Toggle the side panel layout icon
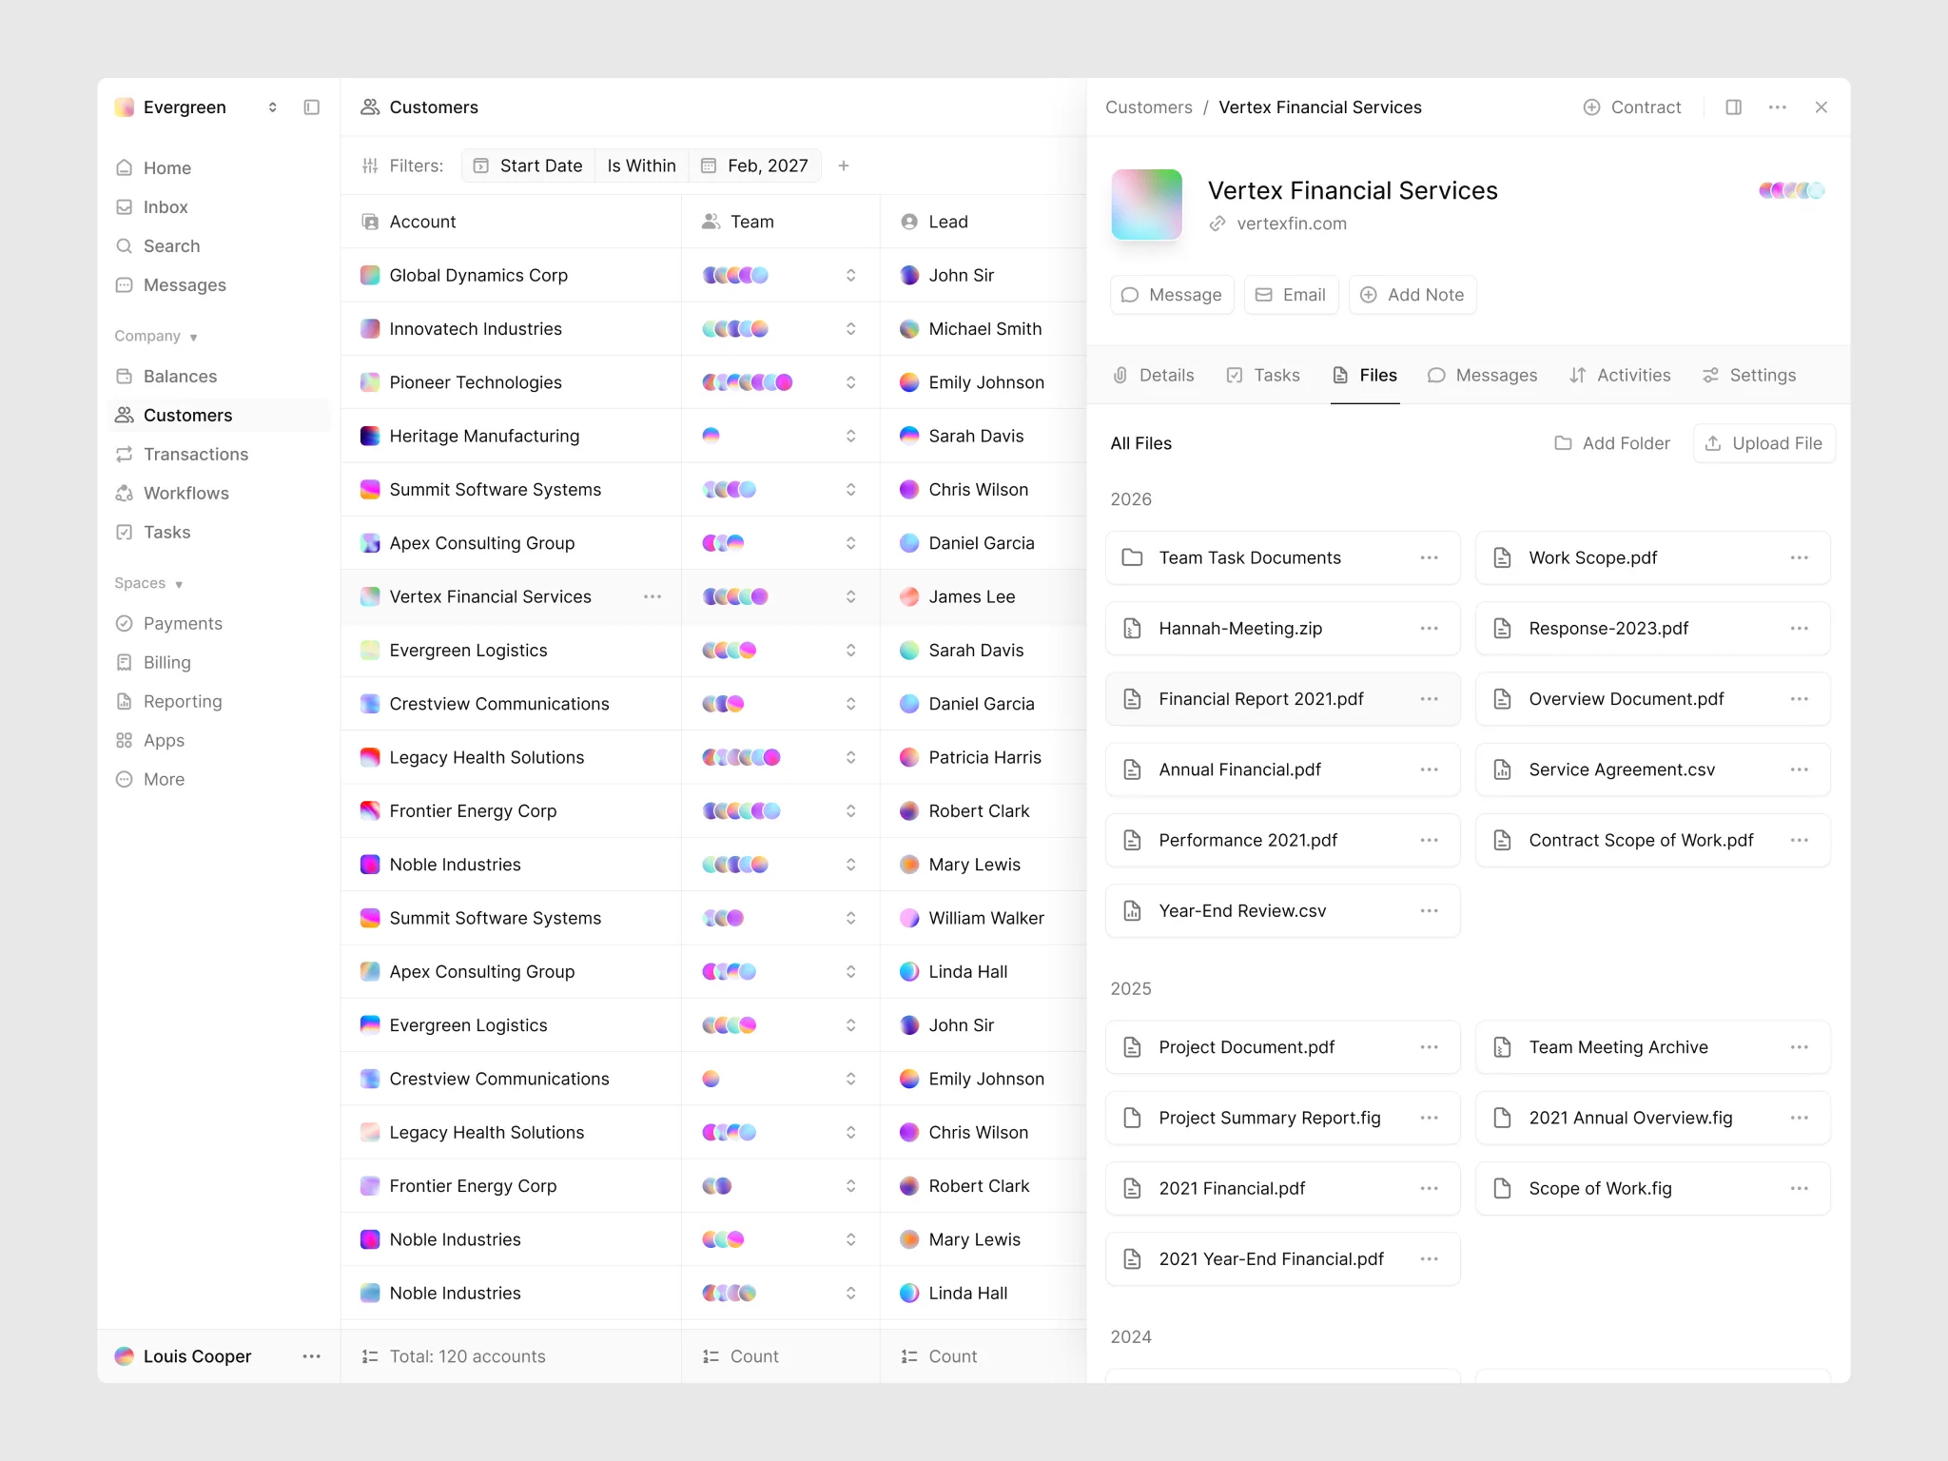Screen dimensions: 1948x1461 (1733, 107)
